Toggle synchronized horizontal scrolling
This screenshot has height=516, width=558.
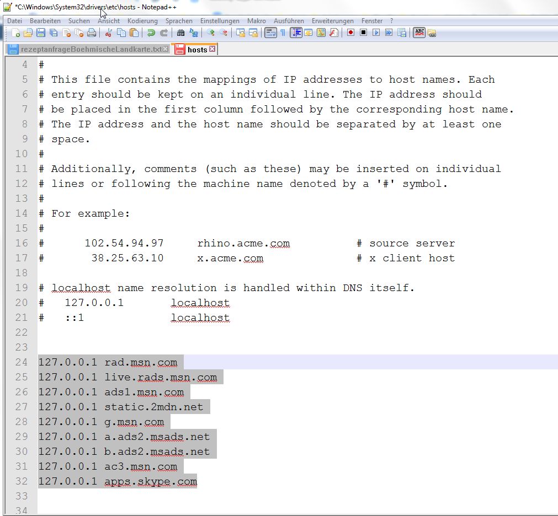click(x=253, y=33)
